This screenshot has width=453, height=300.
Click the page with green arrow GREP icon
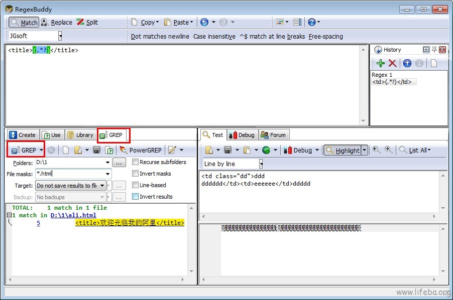pos(109,150)
